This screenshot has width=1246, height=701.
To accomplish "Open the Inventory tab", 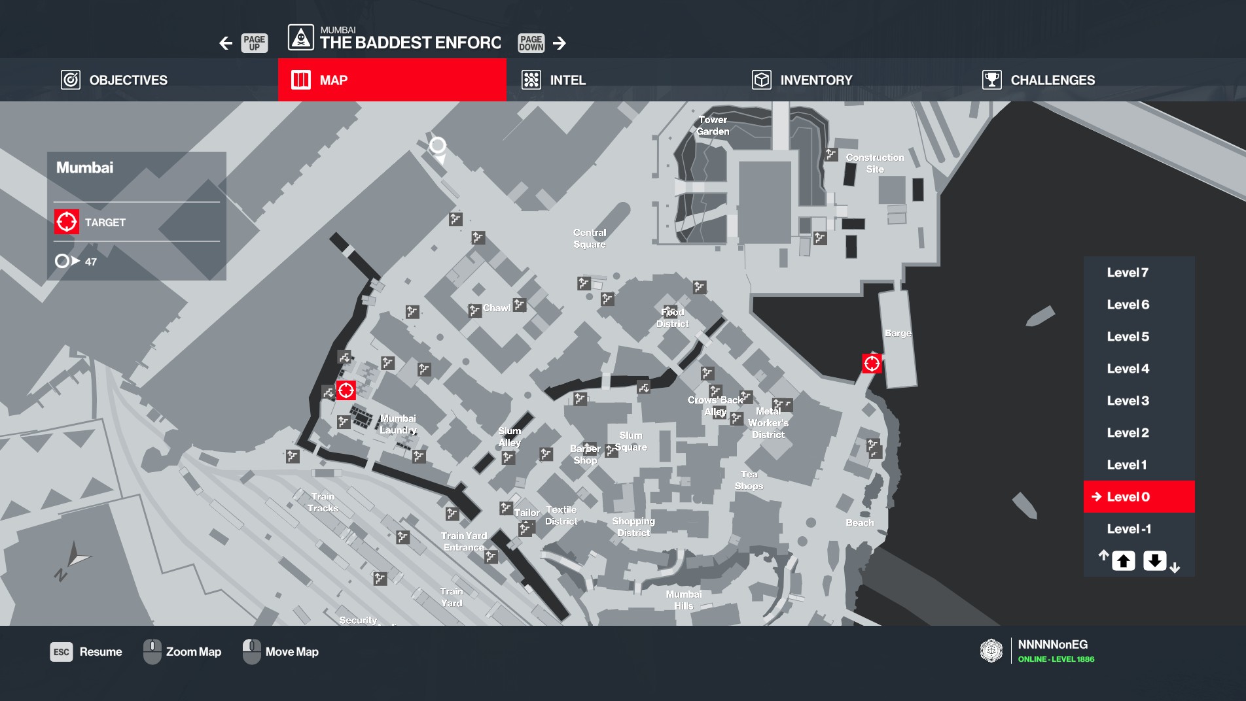I will (802, 80).
